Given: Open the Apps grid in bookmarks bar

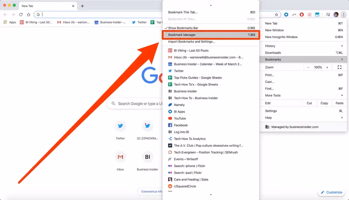Looking at the screenshot, I should (x=10, y=22).
